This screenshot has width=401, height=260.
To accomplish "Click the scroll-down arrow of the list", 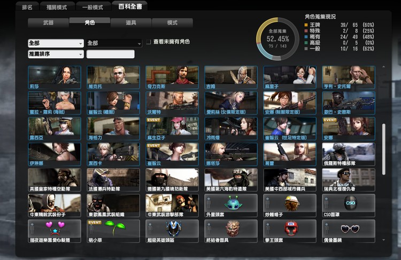I will [383, 240].
